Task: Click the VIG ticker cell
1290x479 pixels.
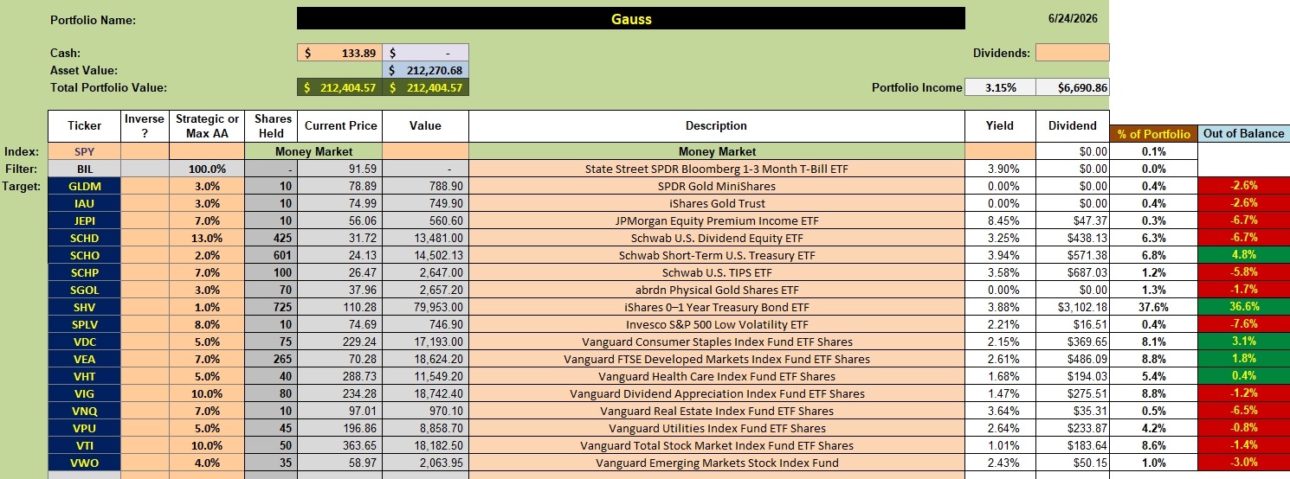Action: pyautogui.click(x=84, y=393)
